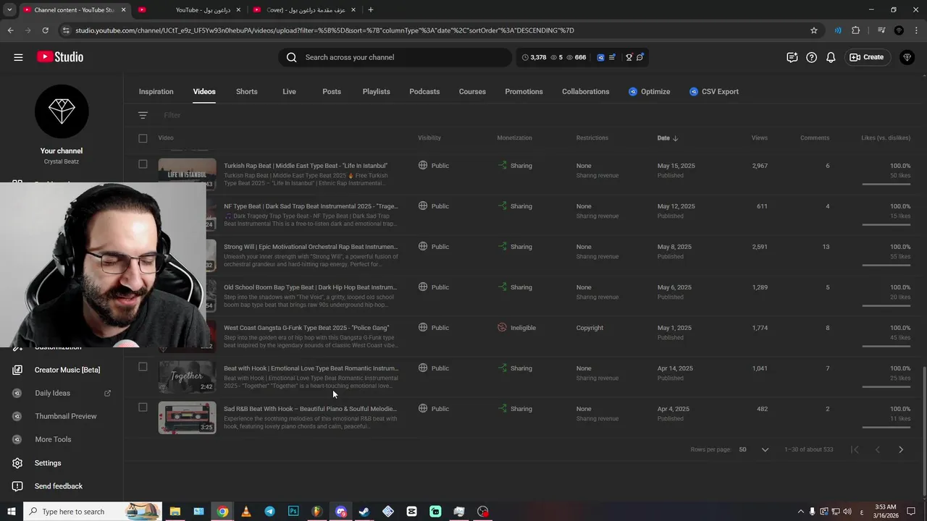Click the likes bar for Life In Istanbul
This screenshot has height=521, width=927.
click(x=886, y=185)
